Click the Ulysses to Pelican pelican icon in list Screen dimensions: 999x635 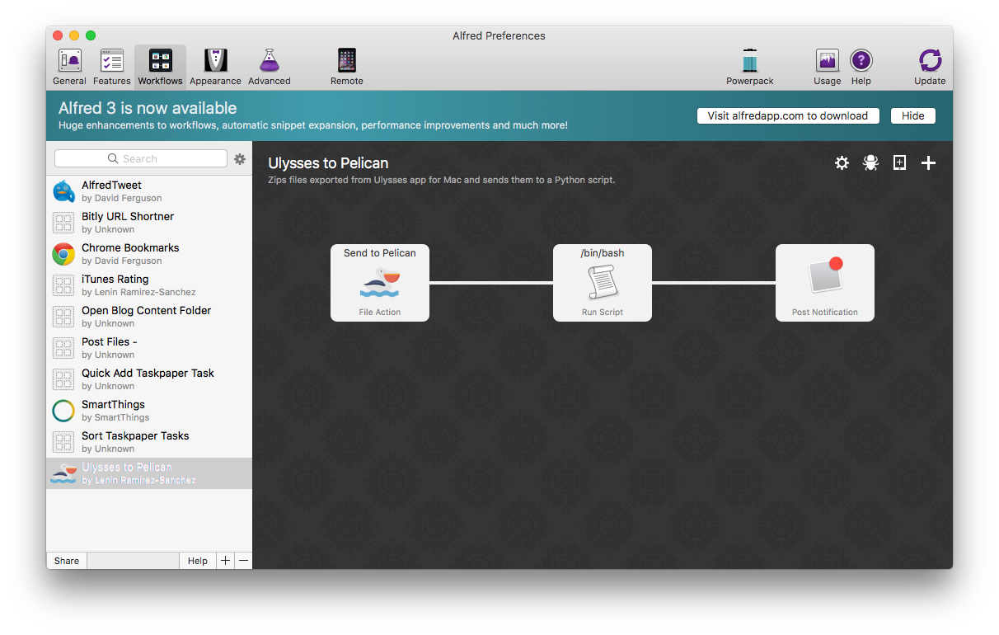[63, 473]
